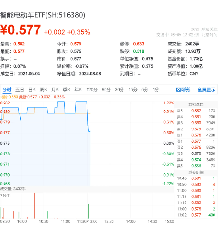Click the 净值日期 date 2024-08-08

[90, 74]
